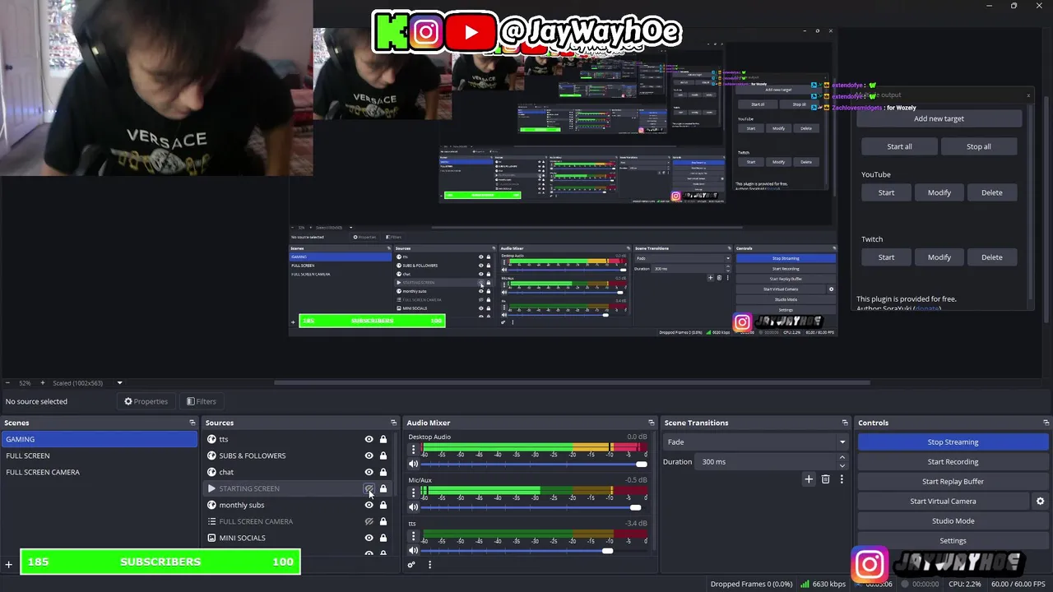This screenshot has height=592, width=1053.
Task: Hide the monthly subs source
Action: pos(369,505)
